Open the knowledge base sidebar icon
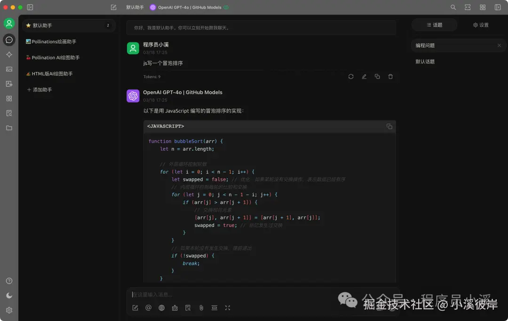508x321 pixels. tap(9, 113)
